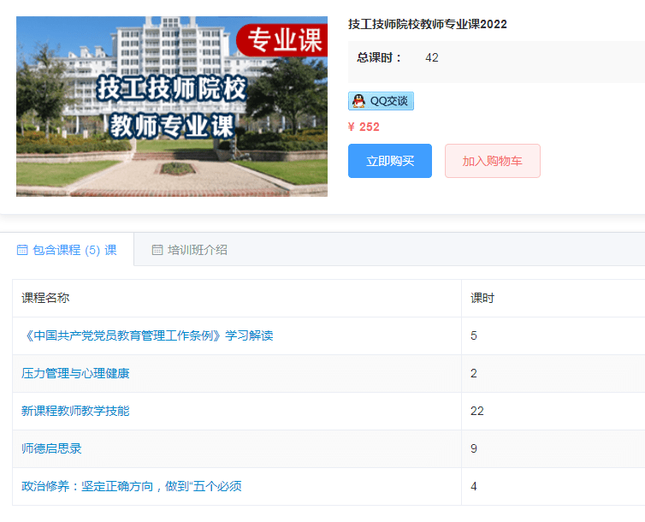Click the 课时 column header
The width and height of the screenshot is (645, 522).
(x=482, y=298)
